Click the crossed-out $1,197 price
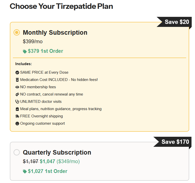The image size is (195, 183). tap(31, 161)
